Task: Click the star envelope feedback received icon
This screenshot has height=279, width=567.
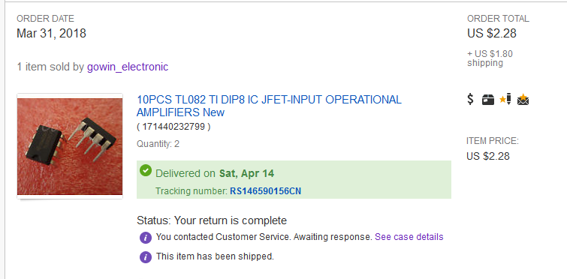Action: tap(523, 99)
